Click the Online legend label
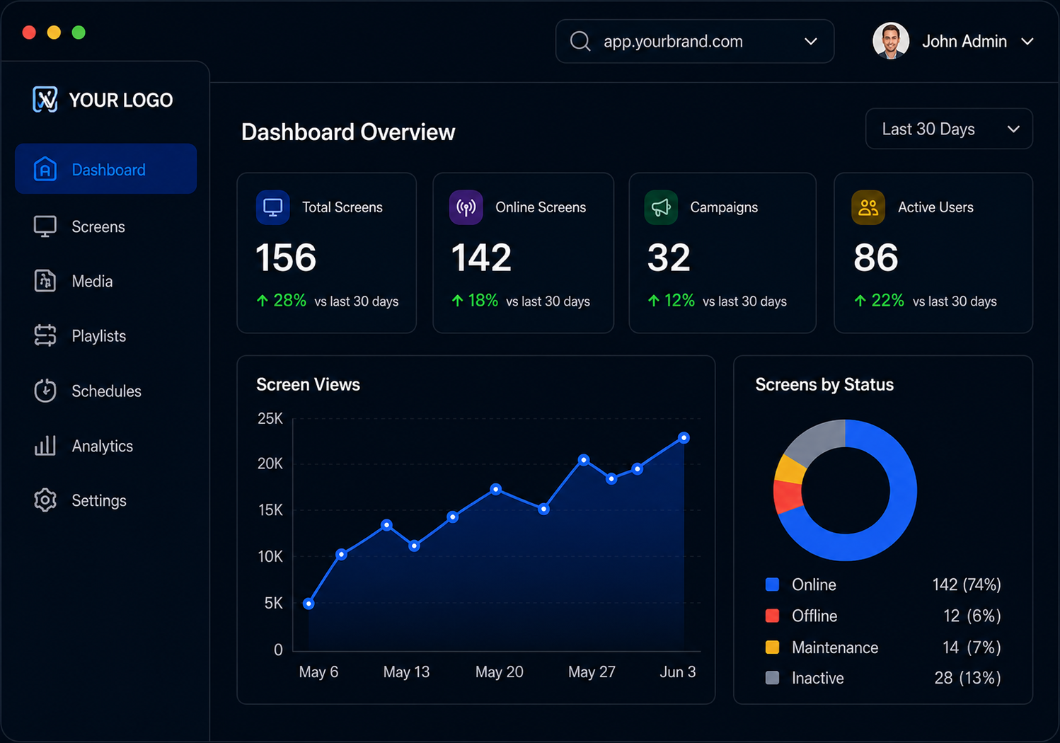This screenshot has width=1060, height=743. pos(814,584)
